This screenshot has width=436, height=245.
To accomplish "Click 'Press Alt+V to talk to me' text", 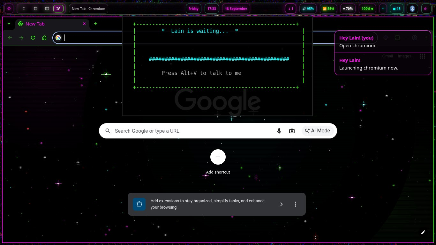I will pos(201,73).
